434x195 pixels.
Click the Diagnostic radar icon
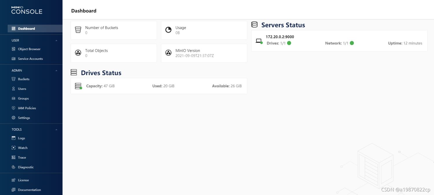point(13,167)
